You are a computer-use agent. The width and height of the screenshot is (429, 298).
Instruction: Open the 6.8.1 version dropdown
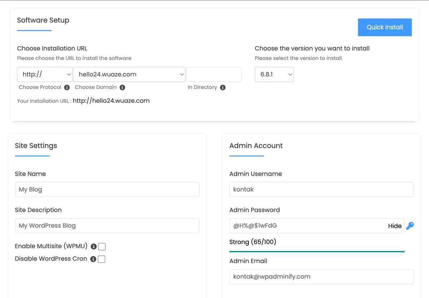point(274,74)
